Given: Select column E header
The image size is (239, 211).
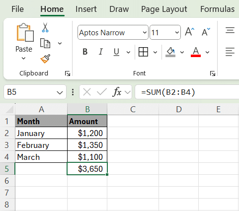Looking at the screenshot, I should pyautogui.click(x=219, y=109).
